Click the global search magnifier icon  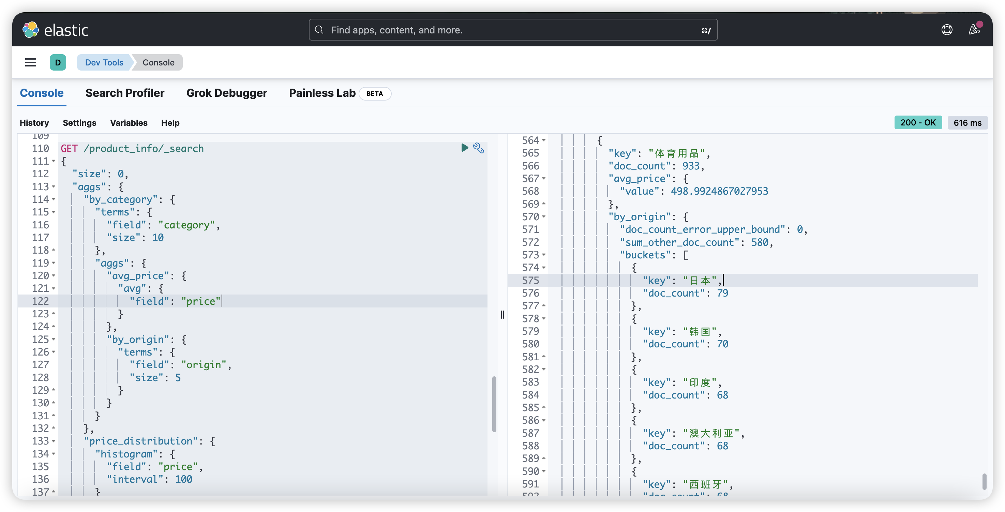319,30
